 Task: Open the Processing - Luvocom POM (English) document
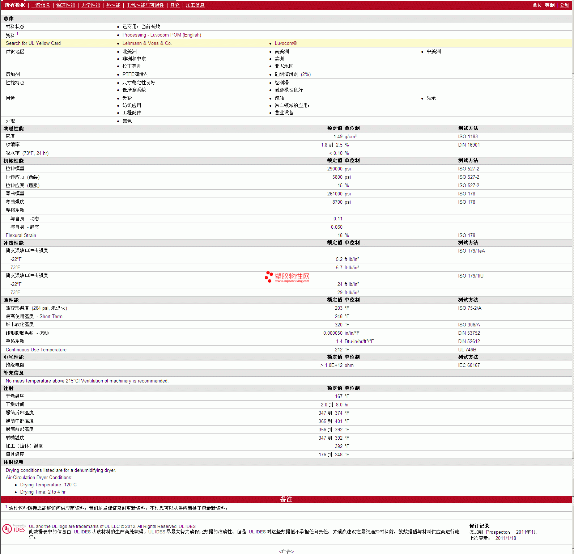tap(162, 35)
